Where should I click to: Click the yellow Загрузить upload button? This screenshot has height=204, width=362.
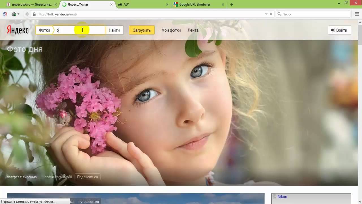click(x=142, y=30)
